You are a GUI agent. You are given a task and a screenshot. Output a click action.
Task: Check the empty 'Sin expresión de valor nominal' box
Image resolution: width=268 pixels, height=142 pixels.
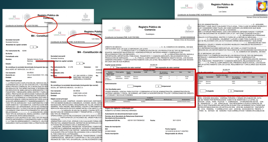tap(153, 68)
